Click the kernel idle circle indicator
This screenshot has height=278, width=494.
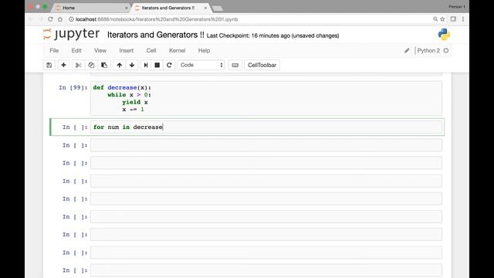pyautogui.click(x=446, y=50)
